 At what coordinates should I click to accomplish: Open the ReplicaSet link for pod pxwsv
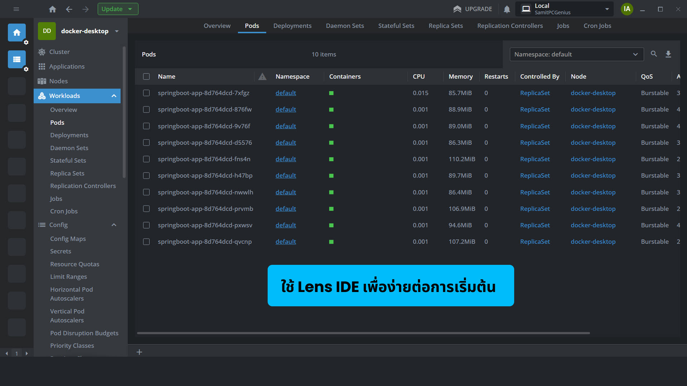tap(535, 225)
